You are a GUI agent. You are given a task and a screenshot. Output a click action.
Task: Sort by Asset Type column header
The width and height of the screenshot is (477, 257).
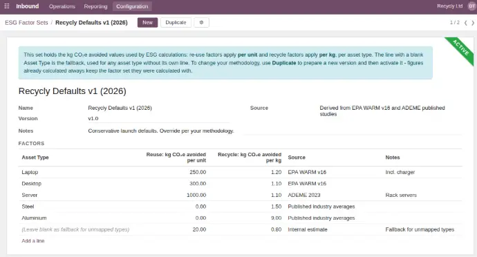coord(35,158)
